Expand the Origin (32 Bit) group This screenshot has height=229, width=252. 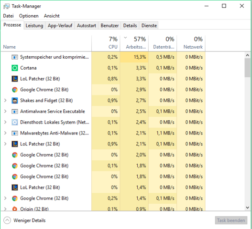[x=5, y=209]
